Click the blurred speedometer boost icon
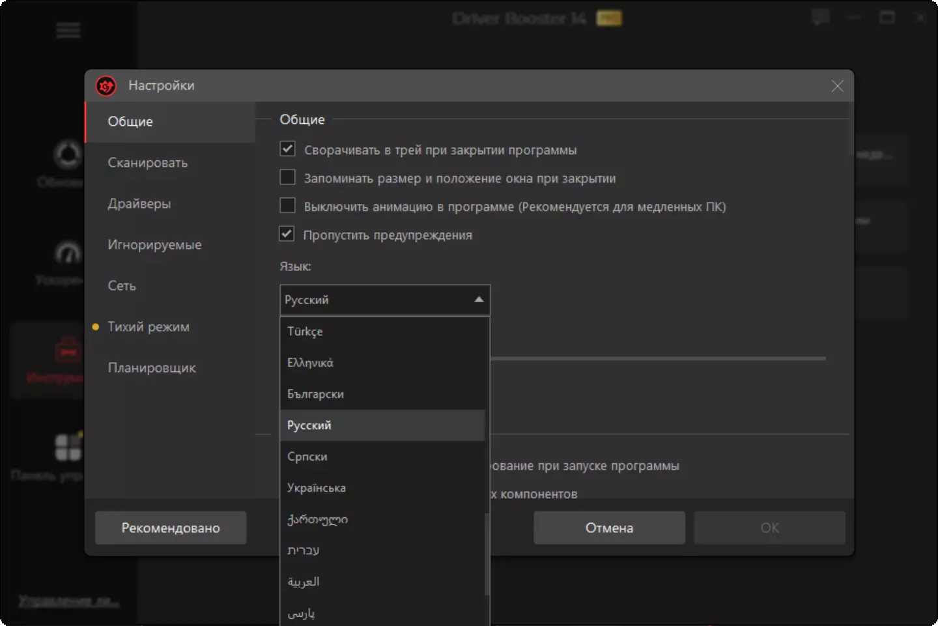This screenshot has width=938, height=626. (x=68, y=253)
